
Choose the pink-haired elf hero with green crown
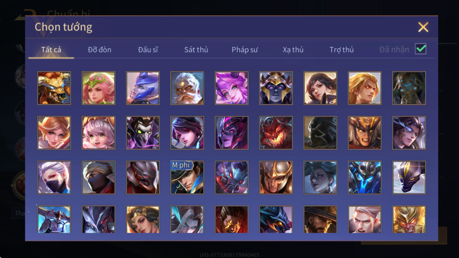[99, 88]
